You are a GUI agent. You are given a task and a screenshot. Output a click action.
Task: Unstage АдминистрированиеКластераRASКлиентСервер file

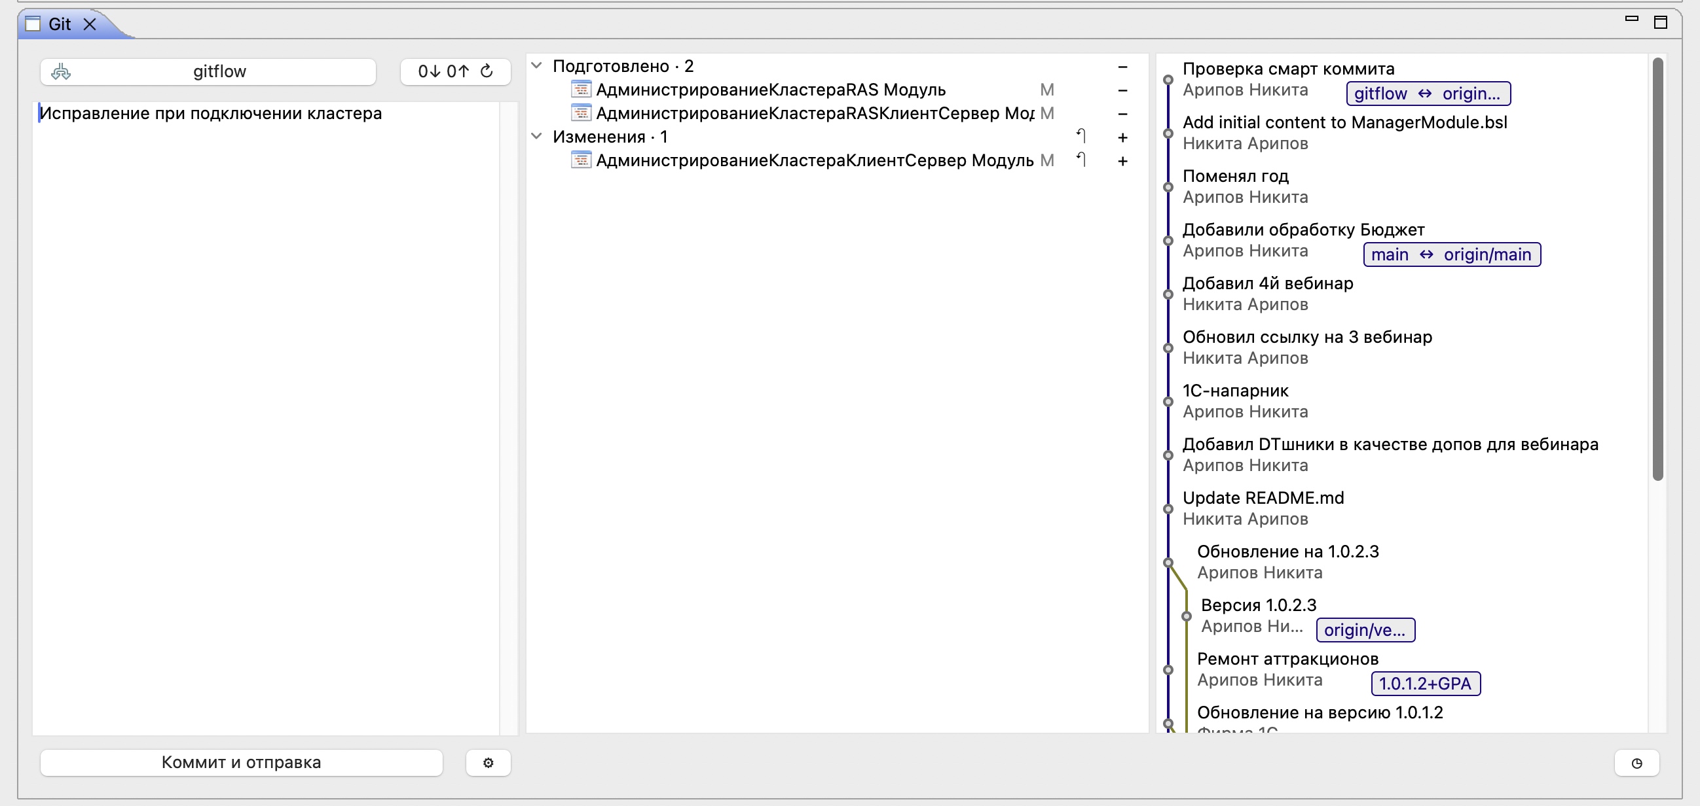[1122, 114]
